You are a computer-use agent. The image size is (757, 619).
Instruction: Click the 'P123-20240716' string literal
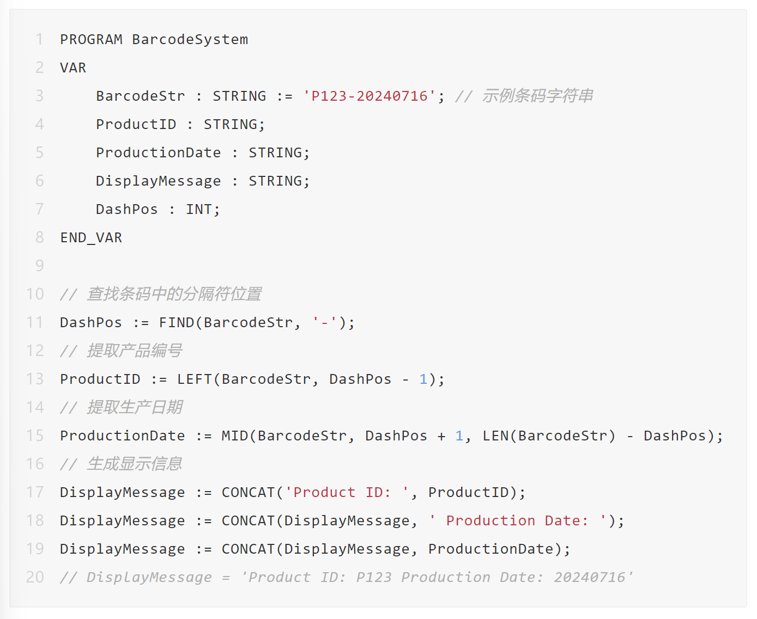click(370, 96)
